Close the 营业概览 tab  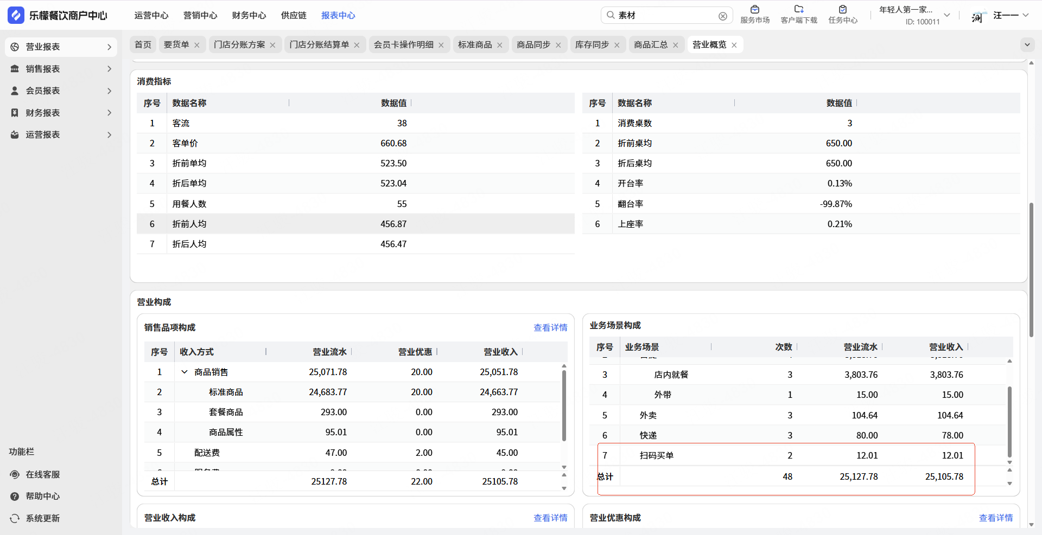[x=734, y=45]
